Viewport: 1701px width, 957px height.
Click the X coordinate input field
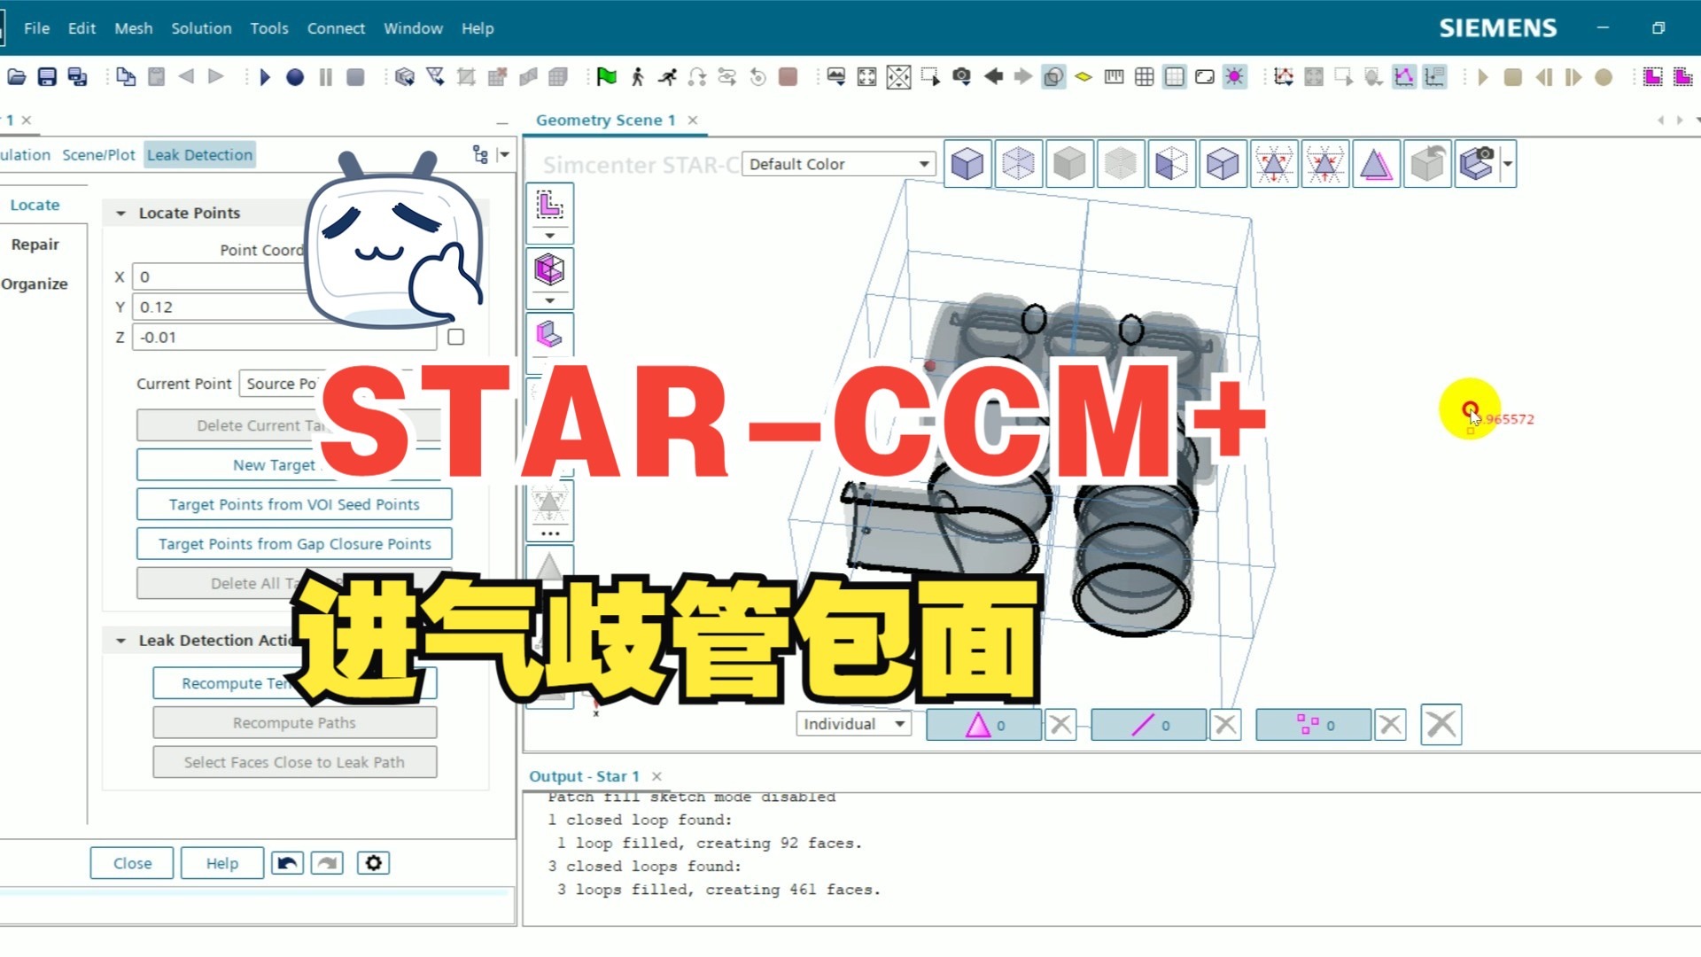pyautogui.click(x=283, y=276)
